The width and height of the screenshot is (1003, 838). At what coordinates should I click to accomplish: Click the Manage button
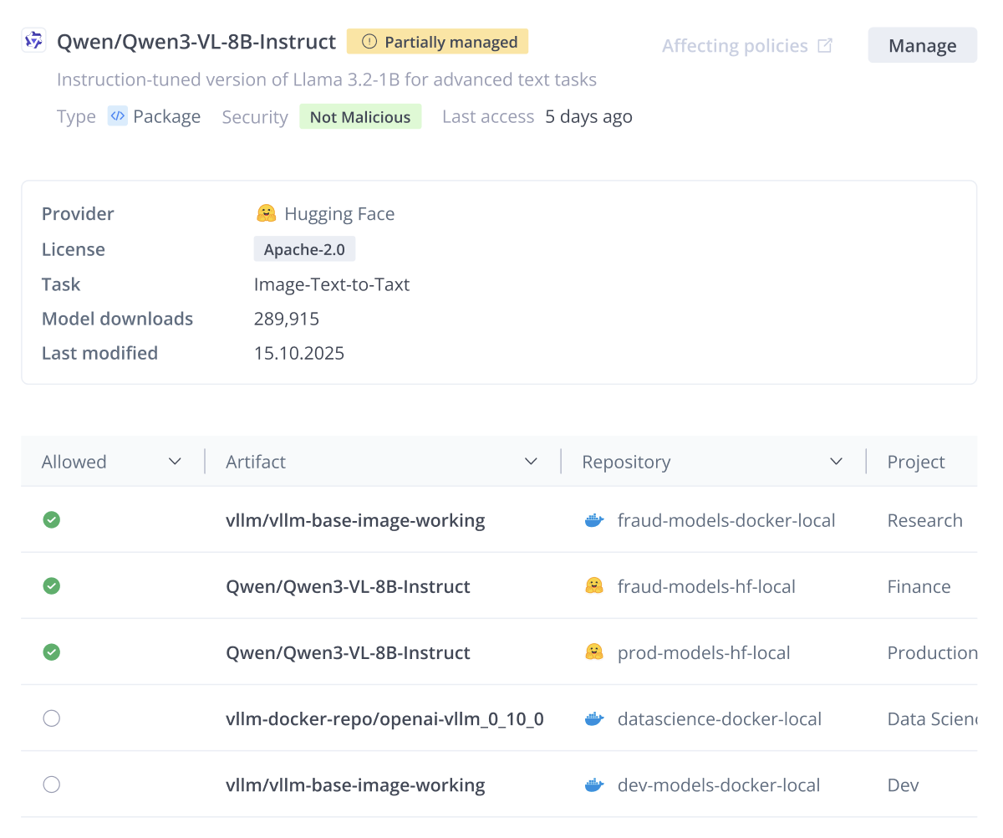(x=922, y=45)
